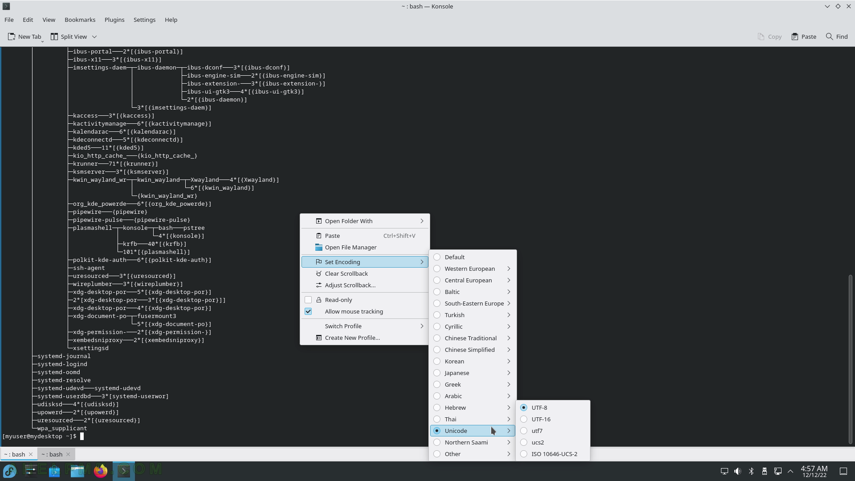
Task: Open the Find search tool
Action: 837,37
